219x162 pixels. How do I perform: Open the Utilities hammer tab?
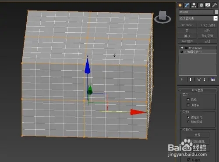[215, 5]
